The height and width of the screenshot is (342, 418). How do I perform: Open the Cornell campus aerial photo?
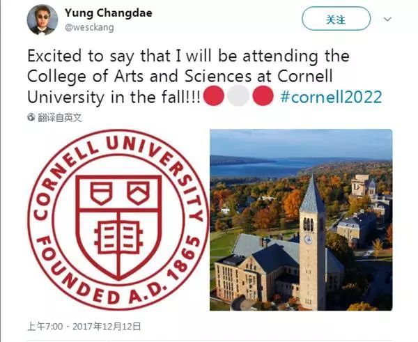tap(301, 220)
